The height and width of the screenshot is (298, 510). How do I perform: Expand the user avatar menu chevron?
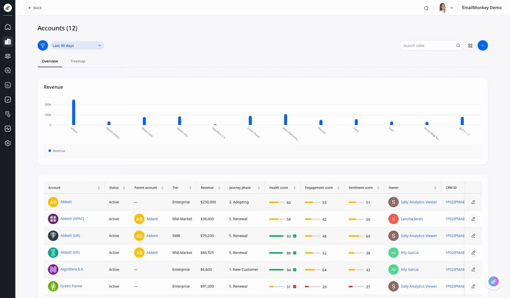point(451,8)
